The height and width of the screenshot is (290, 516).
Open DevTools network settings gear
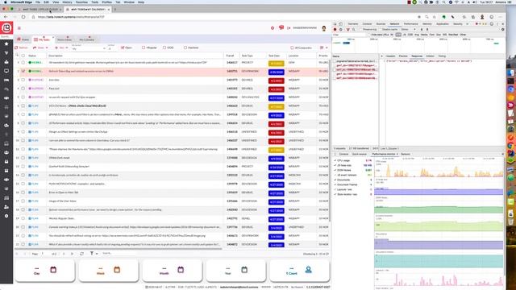click(502, 29)
